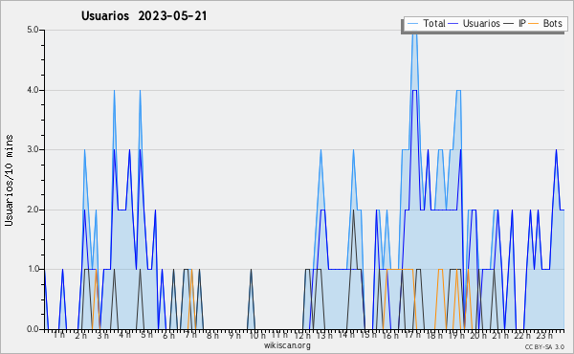The width and height of the screenshot is (574, 354).
Task: Click the '12 h' x-axis label
Action: (x=302, y=336)
